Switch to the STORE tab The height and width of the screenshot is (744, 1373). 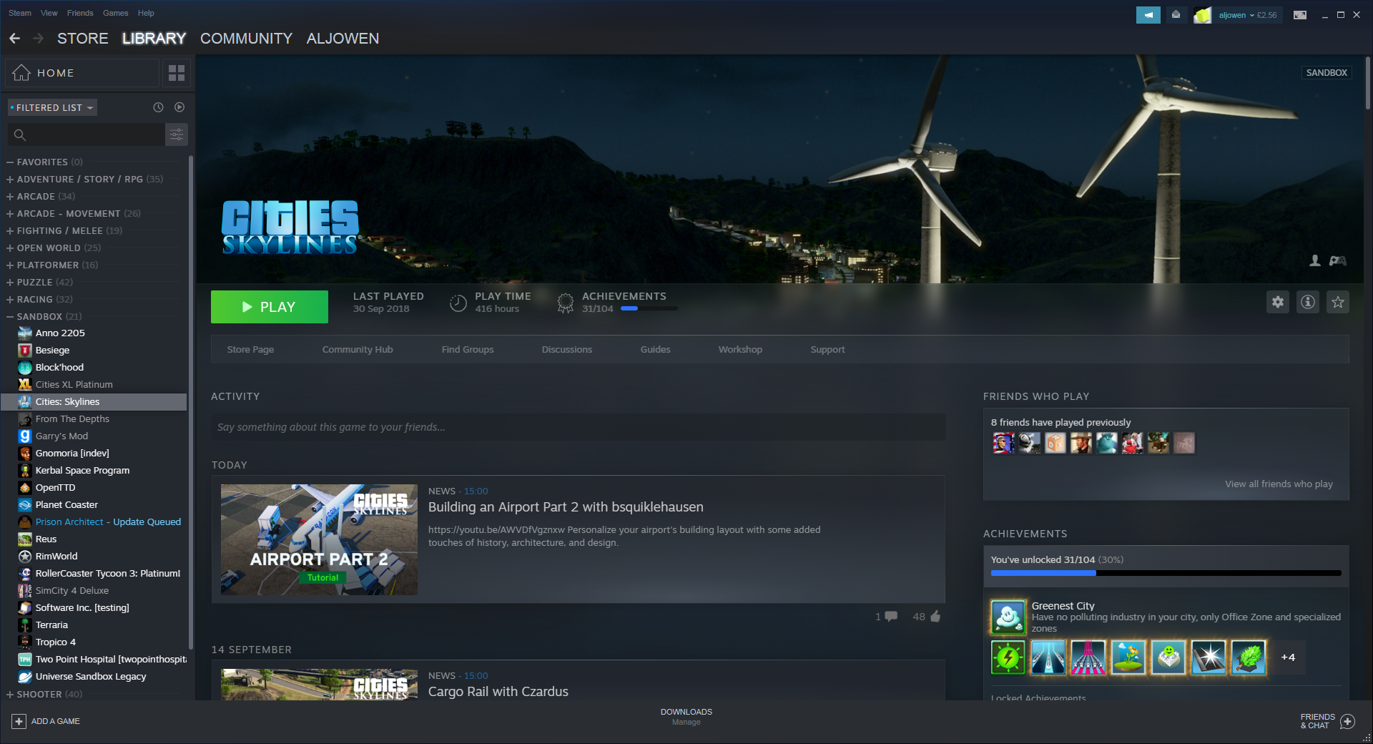pyautogui.click(x=83, y=39)
